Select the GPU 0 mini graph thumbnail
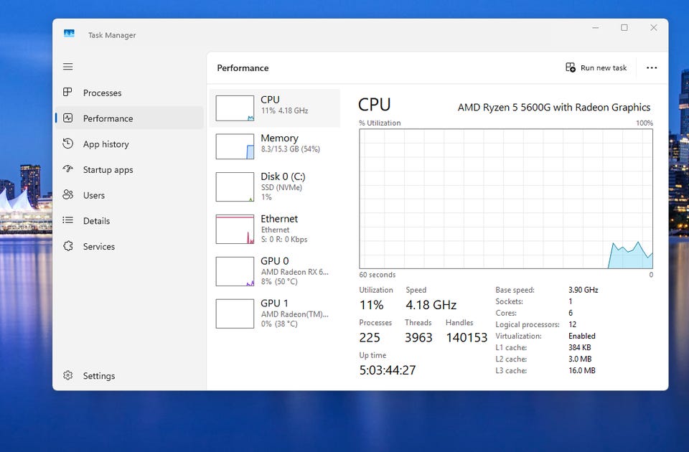The width and height of the screenshot is (689, 452). [x=235, y=271]
